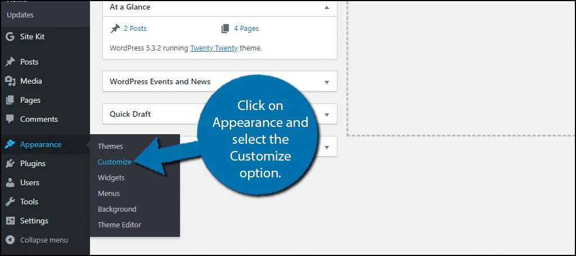The height and width of the screenshot is (256, 576).
Task: Click the Users person icon
Action: 10,183
